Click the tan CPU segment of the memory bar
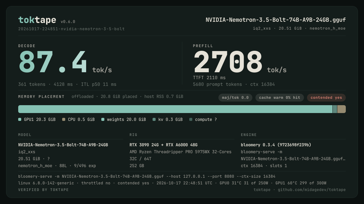364x204 pixels. [x=342, y=109]
